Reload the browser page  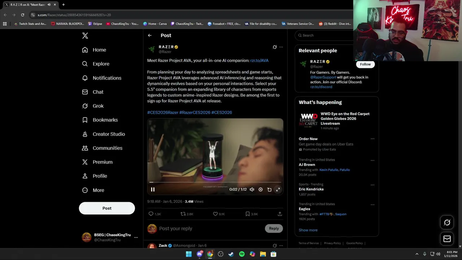coord(22,15)
